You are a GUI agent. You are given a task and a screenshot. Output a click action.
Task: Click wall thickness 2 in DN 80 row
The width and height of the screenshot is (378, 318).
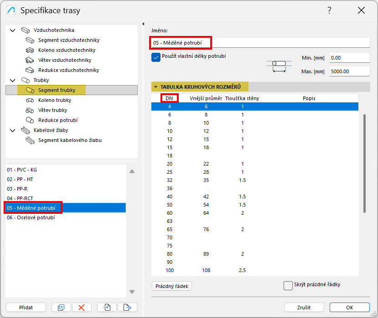coord(243,254)
